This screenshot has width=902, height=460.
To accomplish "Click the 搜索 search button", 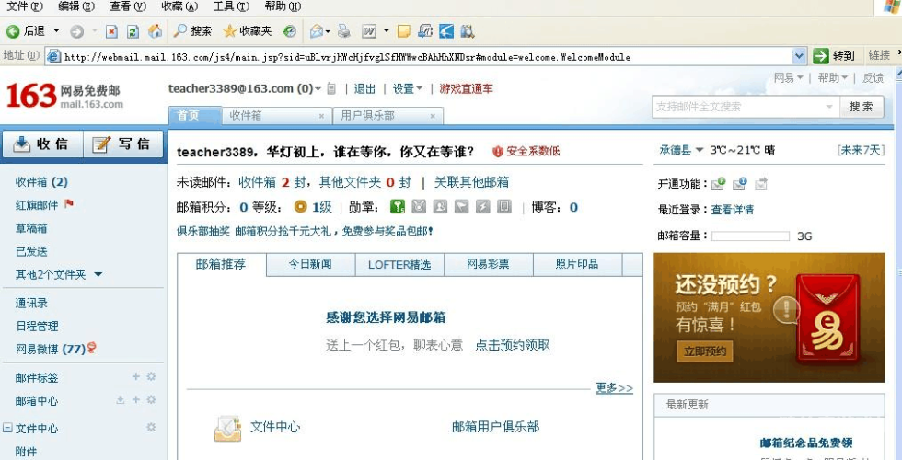I will [862, 107].
